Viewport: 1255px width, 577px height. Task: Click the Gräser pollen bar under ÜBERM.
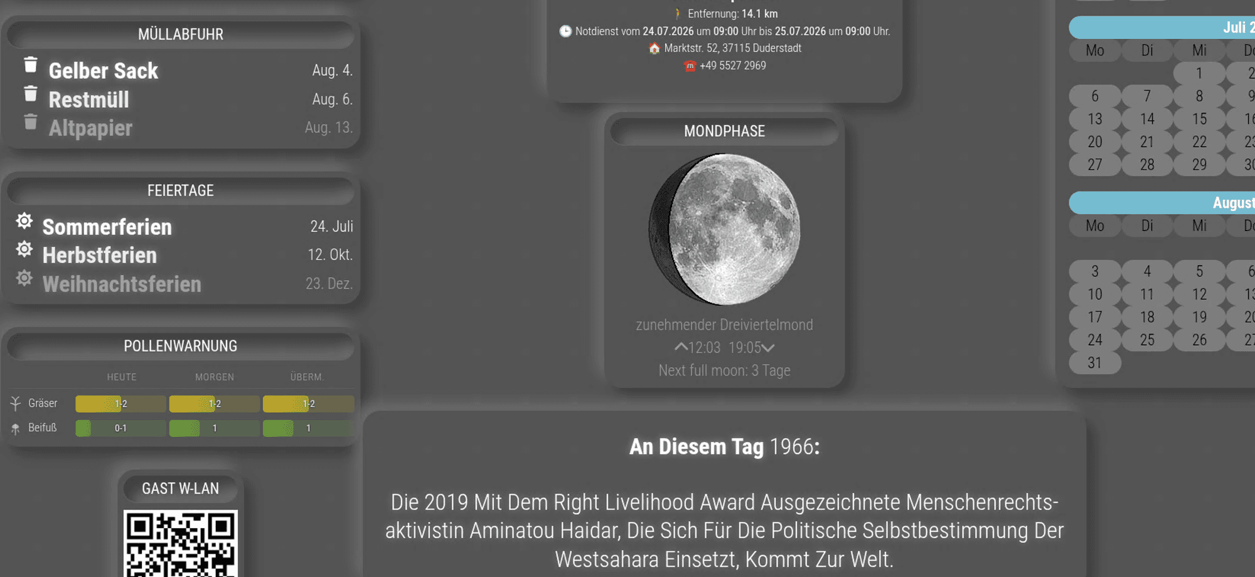tap(308, 404)
